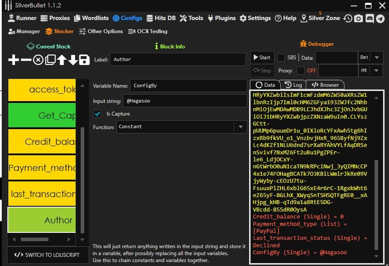The width and height of the screenshot is (389, 266).
Task: Click the minus icon to remove selected block
Action: [x=26, y=60]
